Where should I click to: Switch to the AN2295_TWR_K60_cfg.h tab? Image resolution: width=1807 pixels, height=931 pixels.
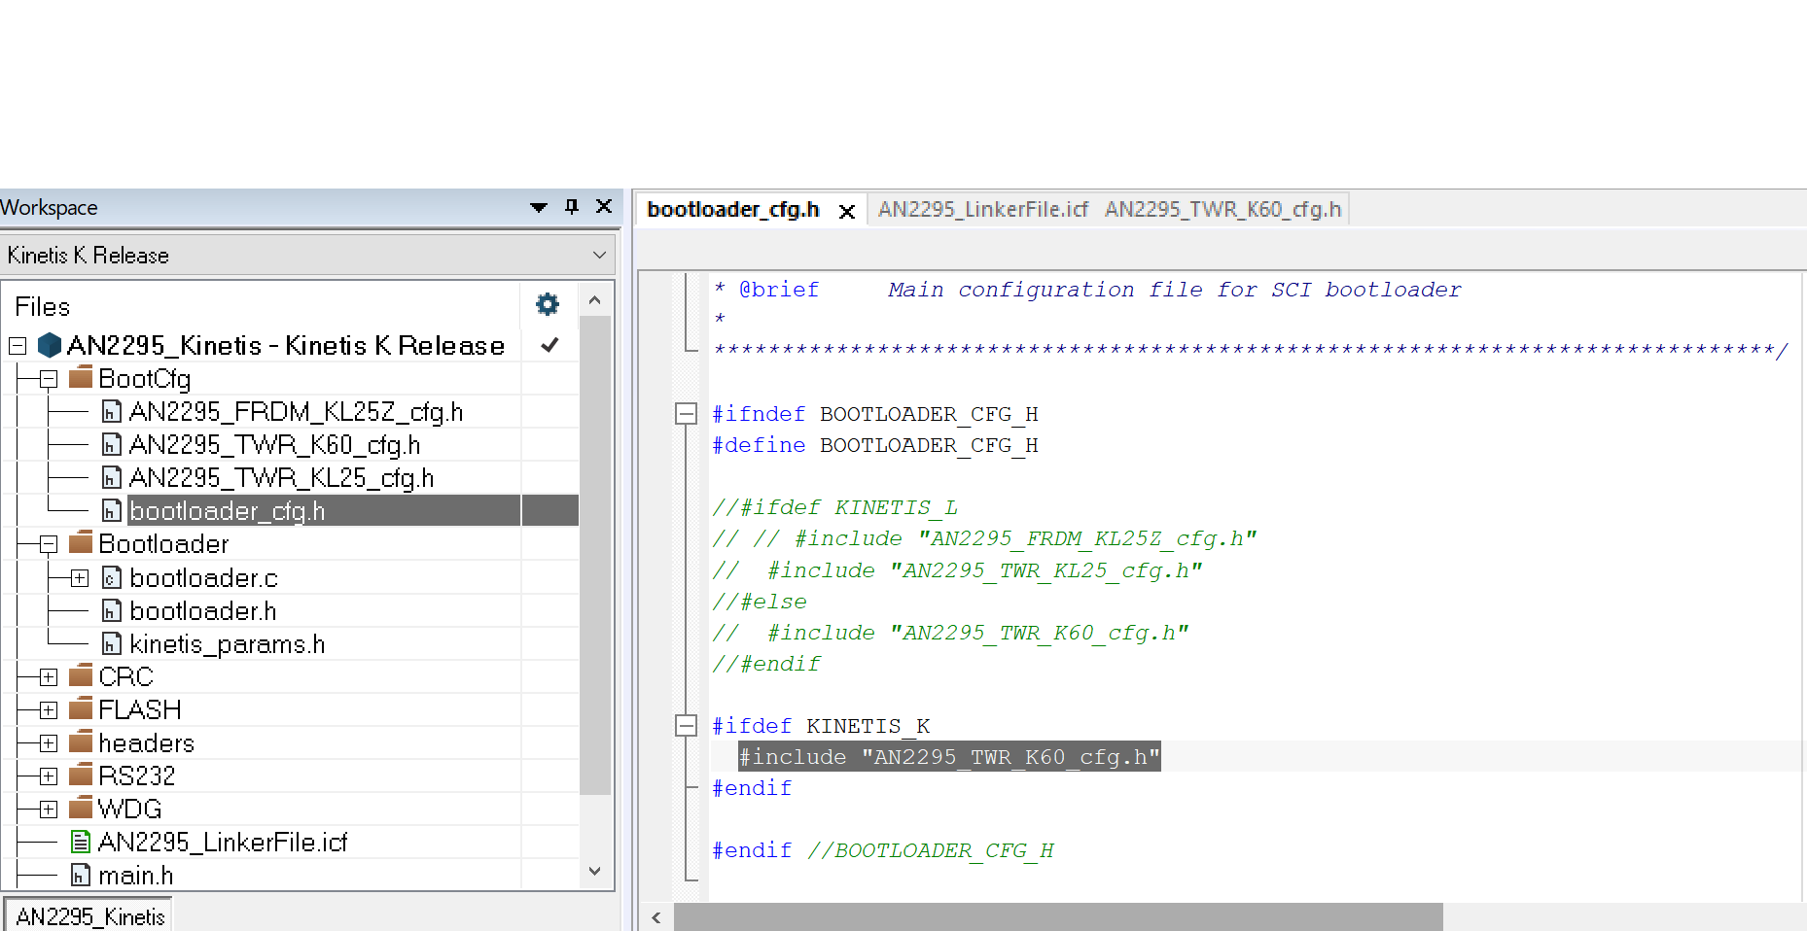pyautogui.click(x=1222, y=208)
